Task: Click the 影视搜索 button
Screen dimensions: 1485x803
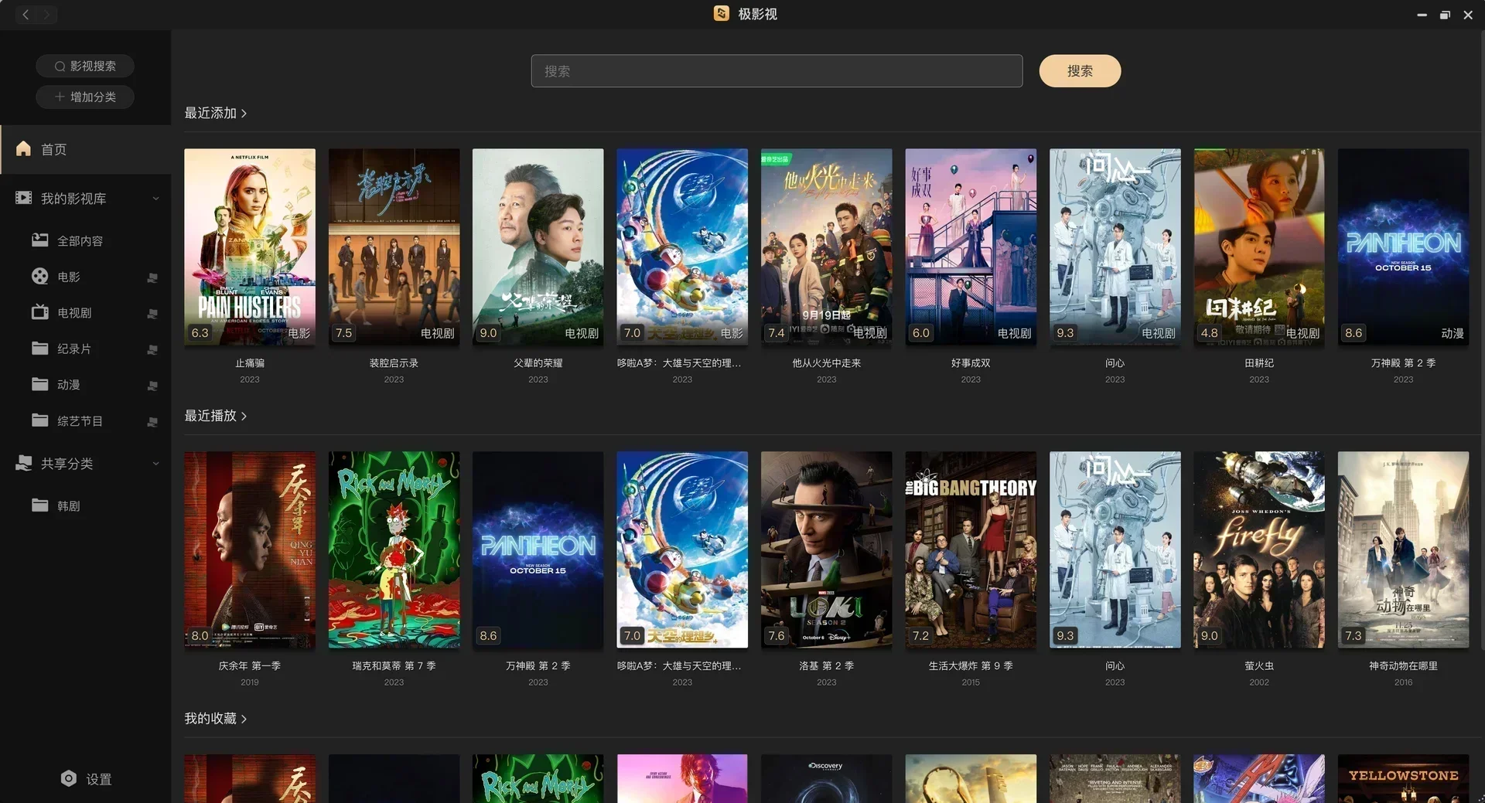Action: tap(85, 66)
